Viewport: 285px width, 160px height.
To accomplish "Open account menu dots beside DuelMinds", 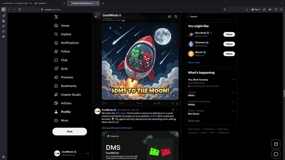I will click(87, 153).
